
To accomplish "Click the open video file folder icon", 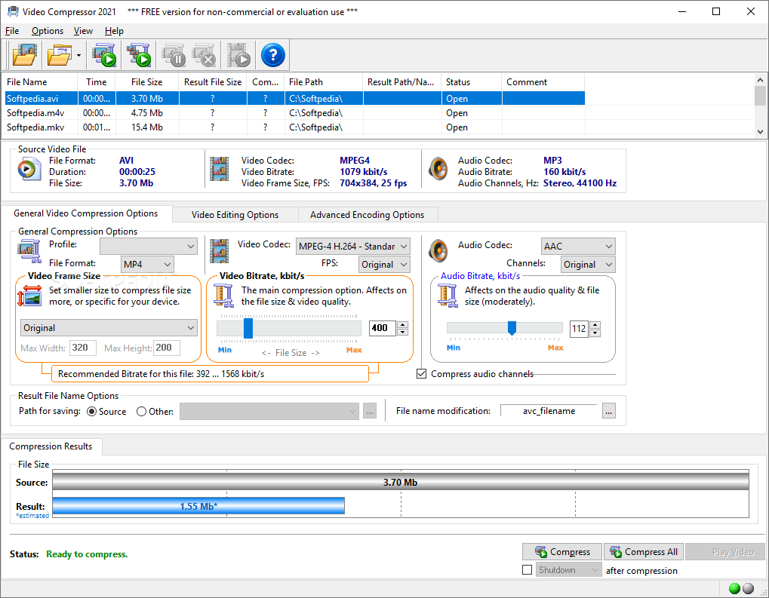I will point(24,55).
